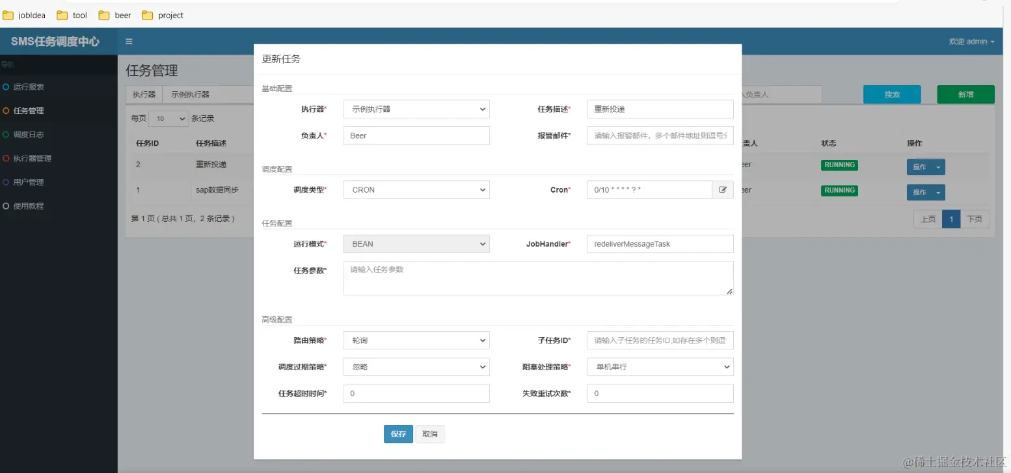1011x473 pixels.
Task: Expand 操作 dropdown arrow for sap数据同步 row
Action: point(938,193)
